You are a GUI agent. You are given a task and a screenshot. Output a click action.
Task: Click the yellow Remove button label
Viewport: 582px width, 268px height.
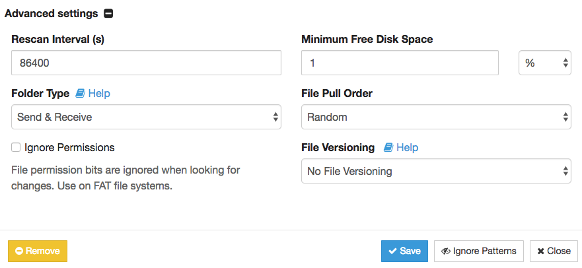[43, 251]
